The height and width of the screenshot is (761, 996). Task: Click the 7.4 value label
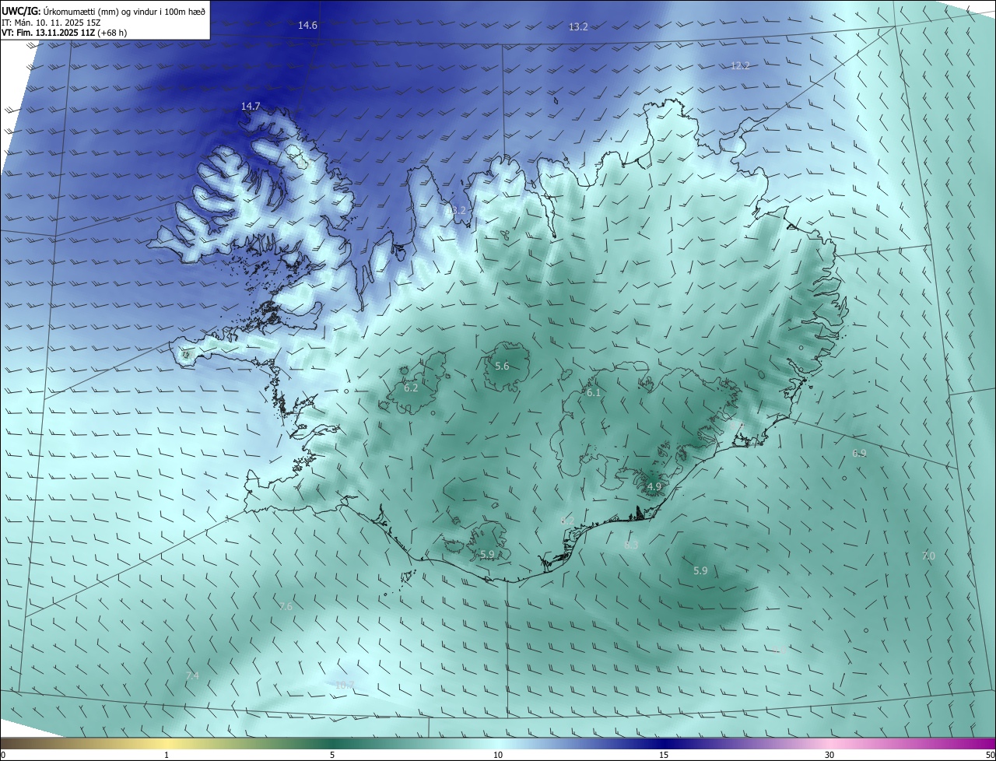(192, 676)
